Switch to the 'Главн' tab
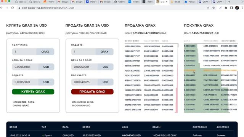This screenshot has width=244, height=137. (148, 2)
